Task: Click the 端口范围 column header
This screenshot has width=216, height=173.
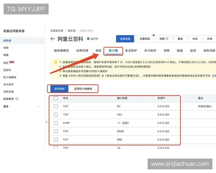Action: [x=122, y=98]
